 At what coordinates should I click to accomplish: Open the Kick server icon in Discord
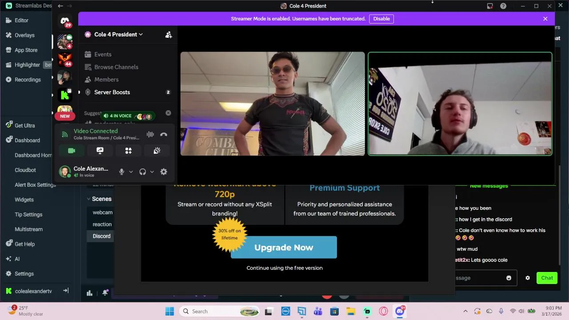click(65, 94)
